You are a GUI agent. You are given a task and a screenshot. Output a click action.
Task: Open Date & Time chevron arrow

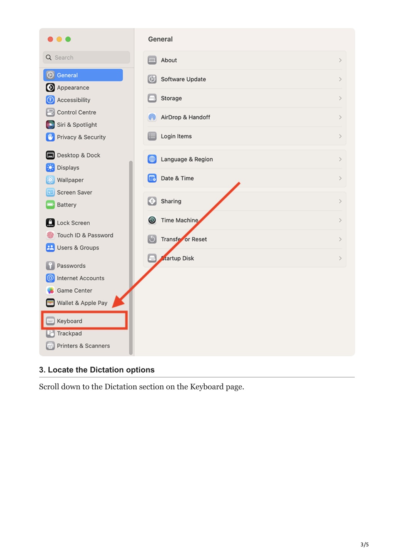340,178
